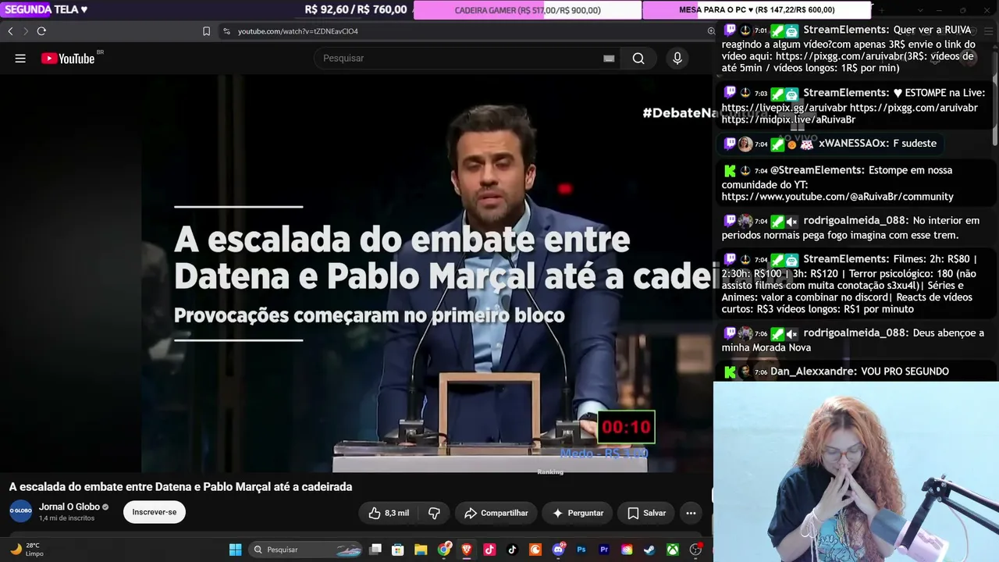This screenshot has height=562, width=999.
Task: Go to the YouTube home logo
Action: click(x=68, y=59)
